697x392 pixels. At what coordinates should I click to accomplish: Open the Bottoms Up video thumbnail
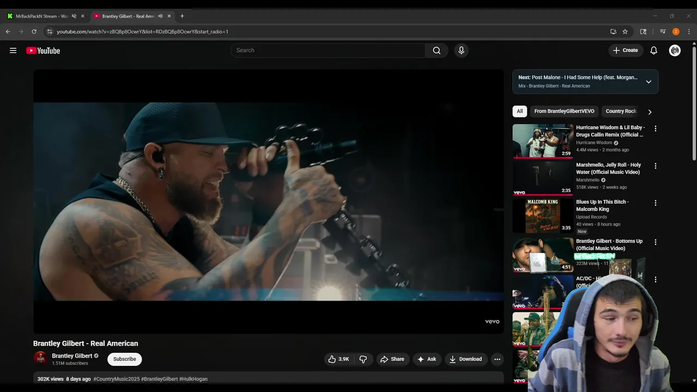point(543,254)
